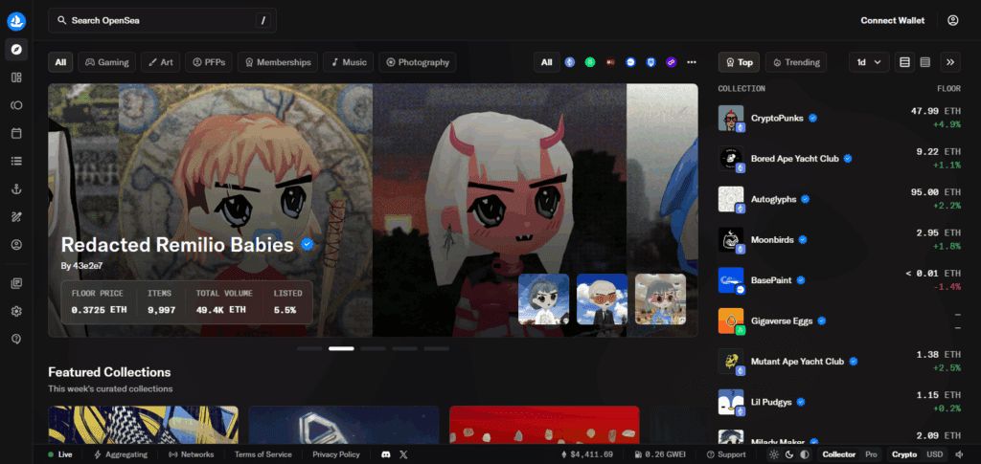
Task: Select the Gaming category tab
Action: click(106, 62)
